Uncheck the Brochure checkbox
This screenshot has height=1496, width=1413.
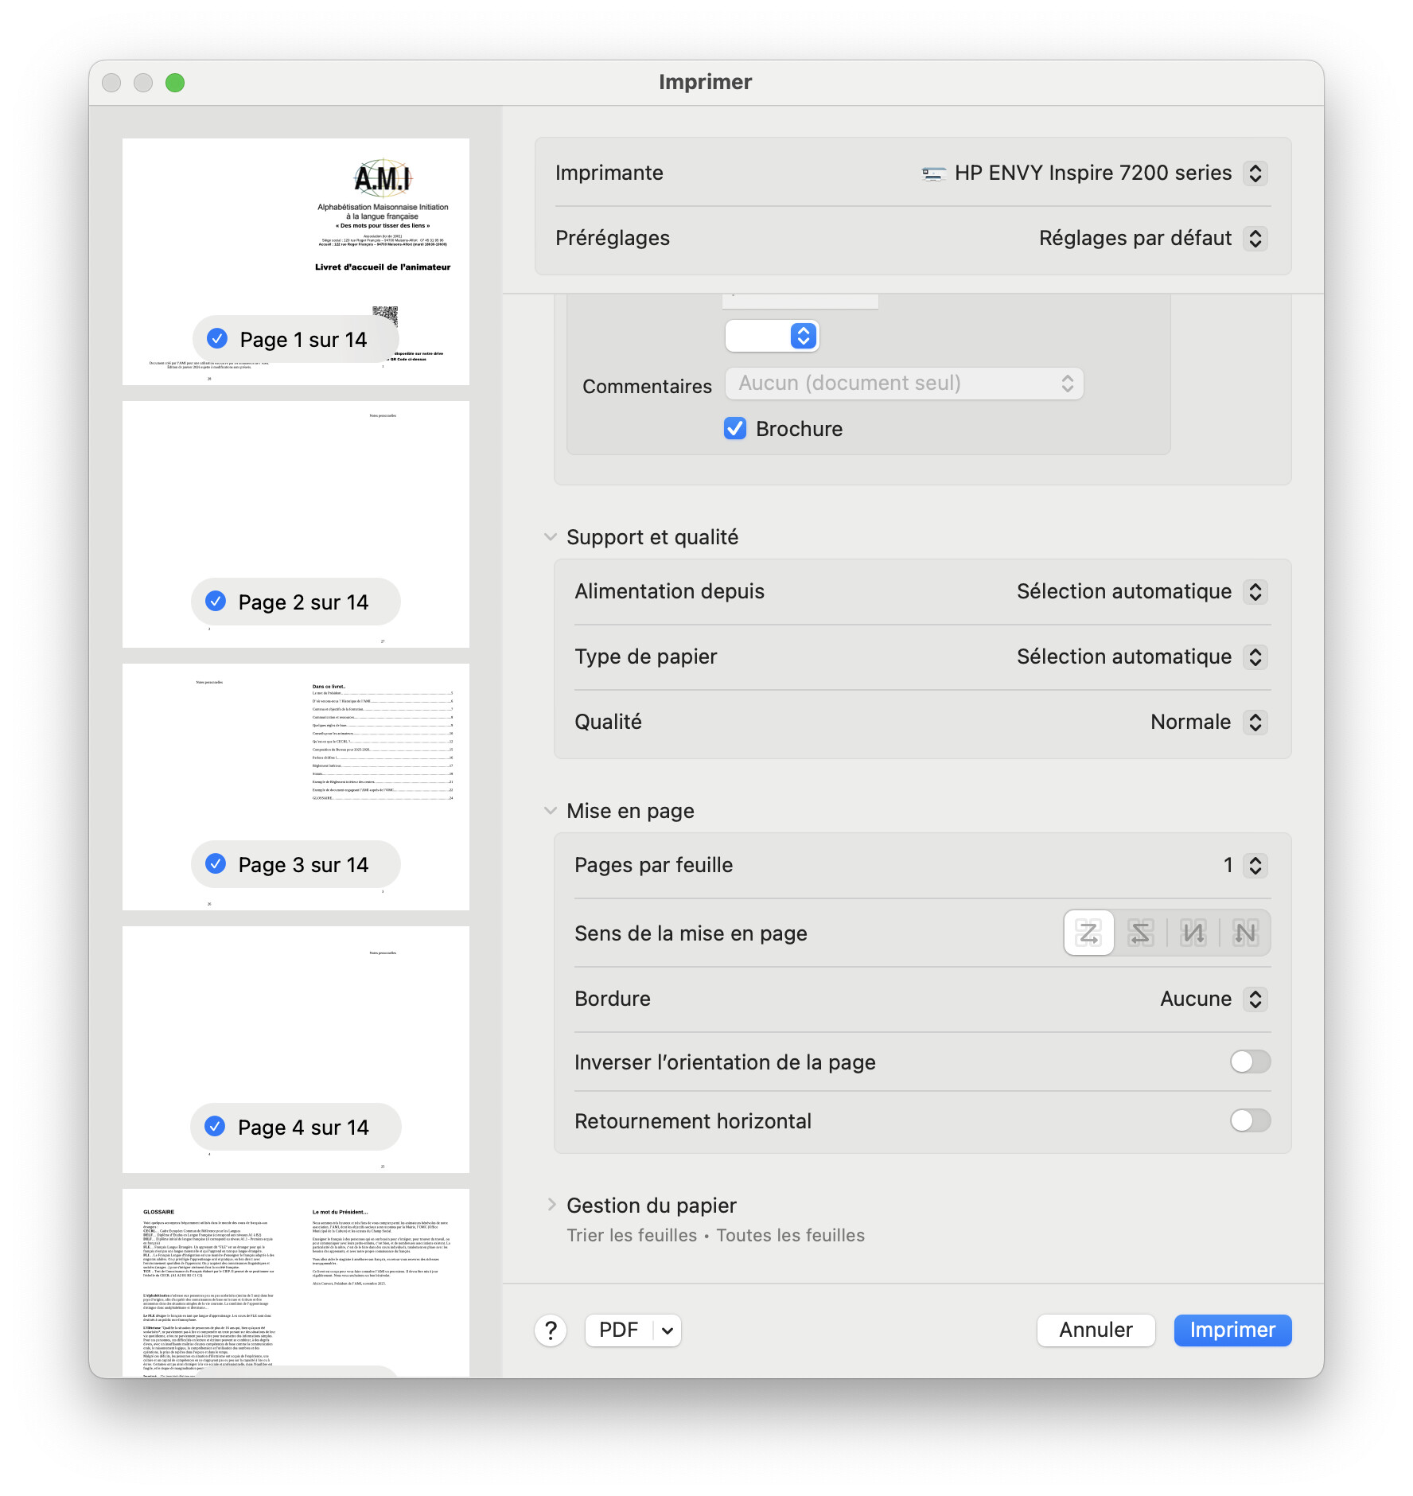coord(735,429)
